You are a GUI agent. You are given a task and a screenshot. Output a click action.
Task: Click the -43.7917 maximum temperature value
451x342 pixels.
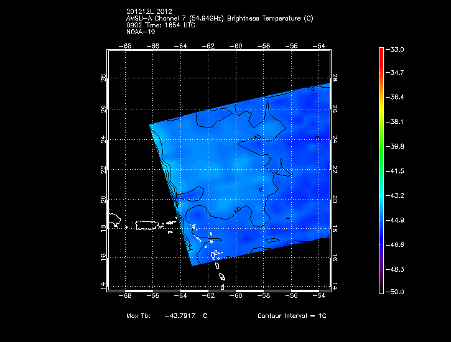tap(180, 316)
